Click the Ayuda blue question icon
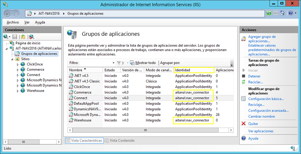The width and height of the screenshot is (301, 154). coord(244,138)
